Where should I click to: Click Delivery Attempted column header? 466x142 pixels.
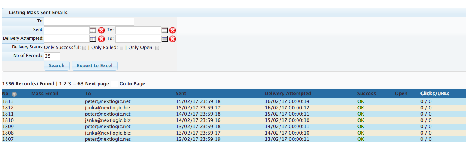(288, 94)
